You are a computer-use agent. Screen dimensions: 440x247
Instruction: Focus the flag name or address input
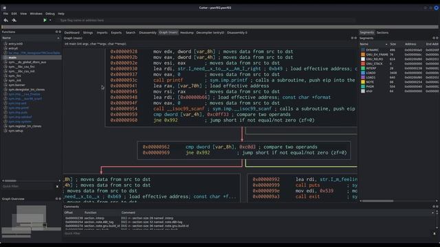207,20
